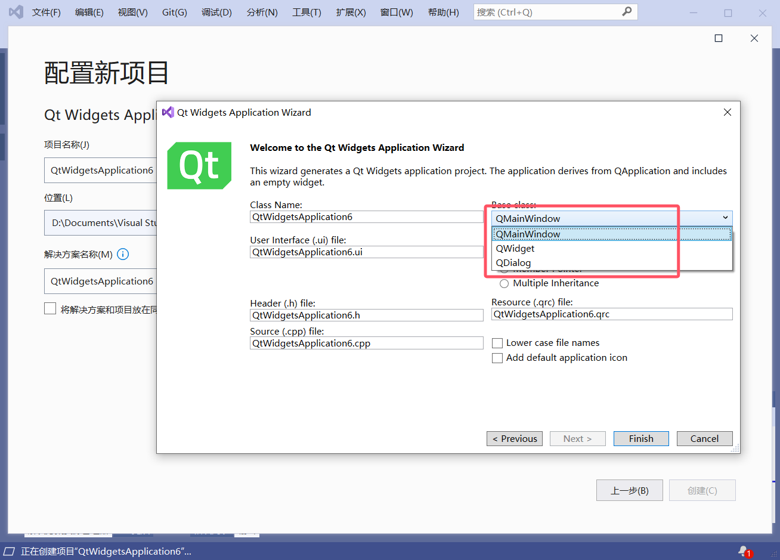Enable the Lower case file names checkbox

pyautogui.click(x=497, y=343)
